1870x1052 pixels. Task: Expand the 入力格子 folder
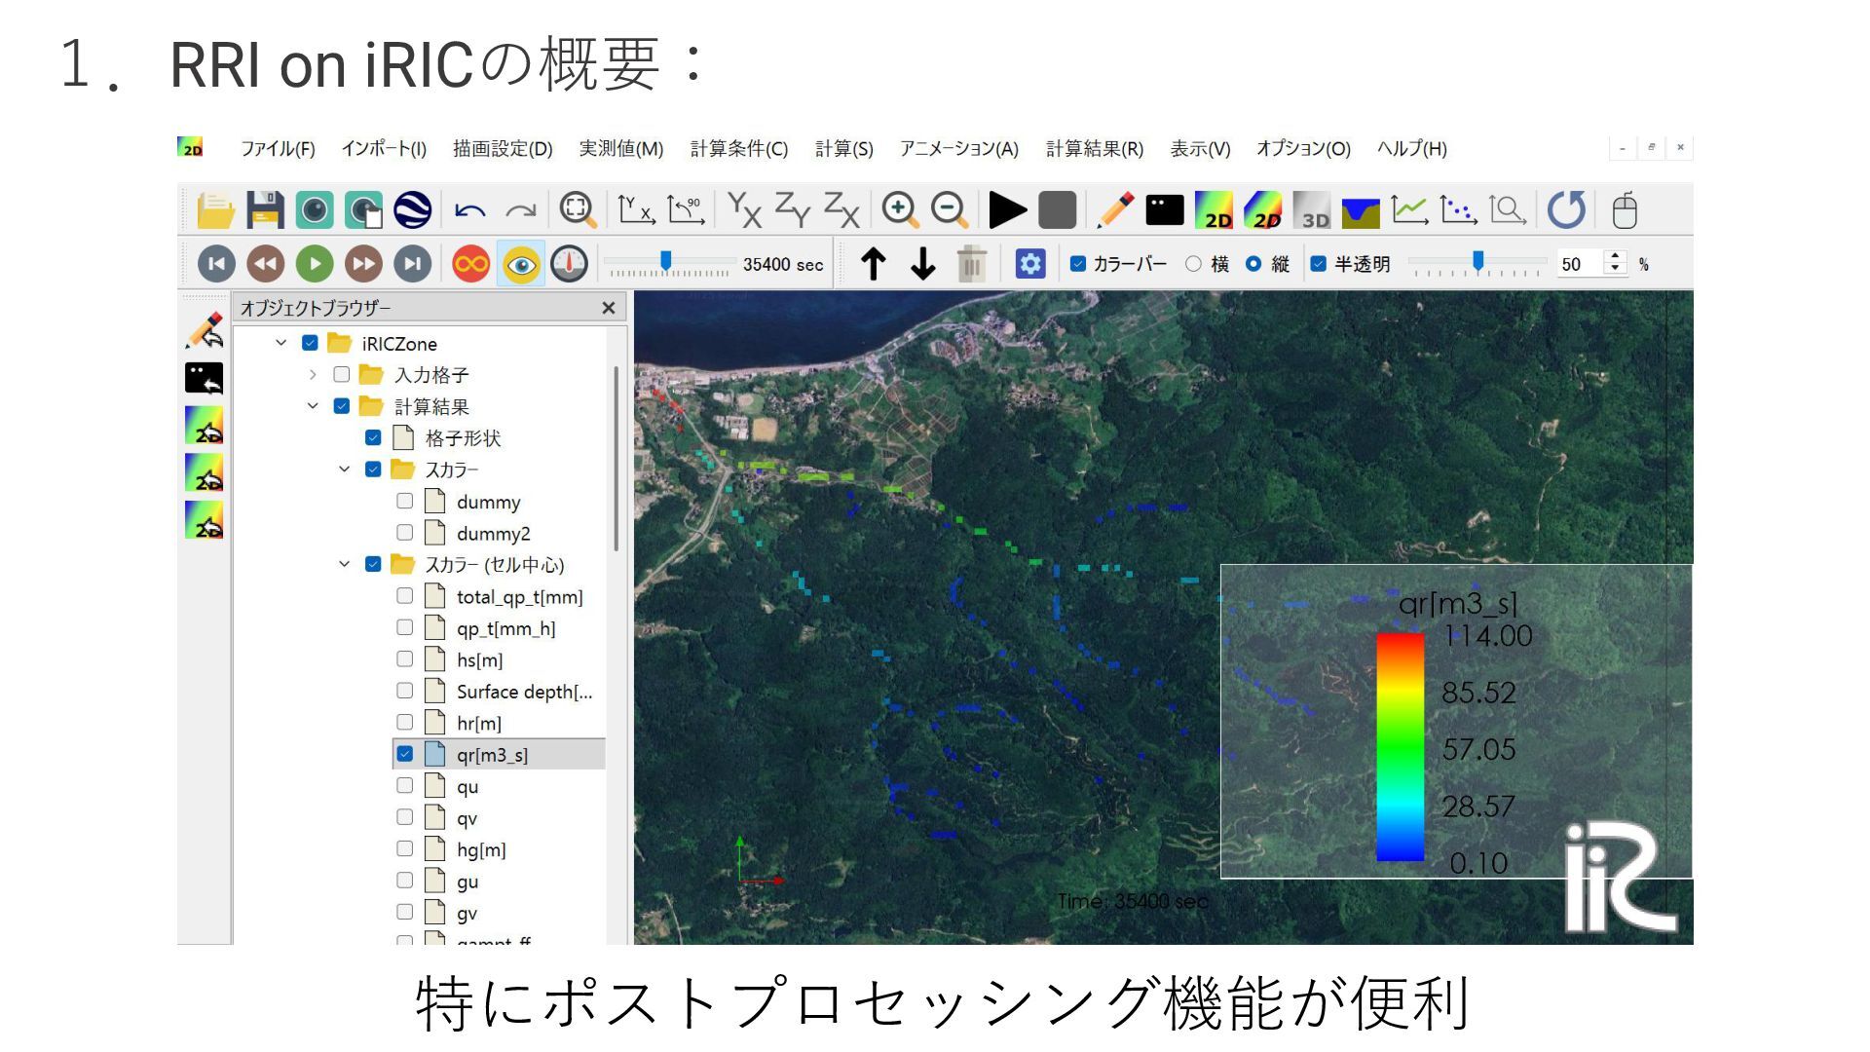pyautogui.click(x=312, y=375)
